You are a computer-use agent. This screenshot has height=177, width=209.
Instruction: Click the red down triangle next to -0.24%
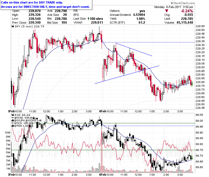pos(166,11)
